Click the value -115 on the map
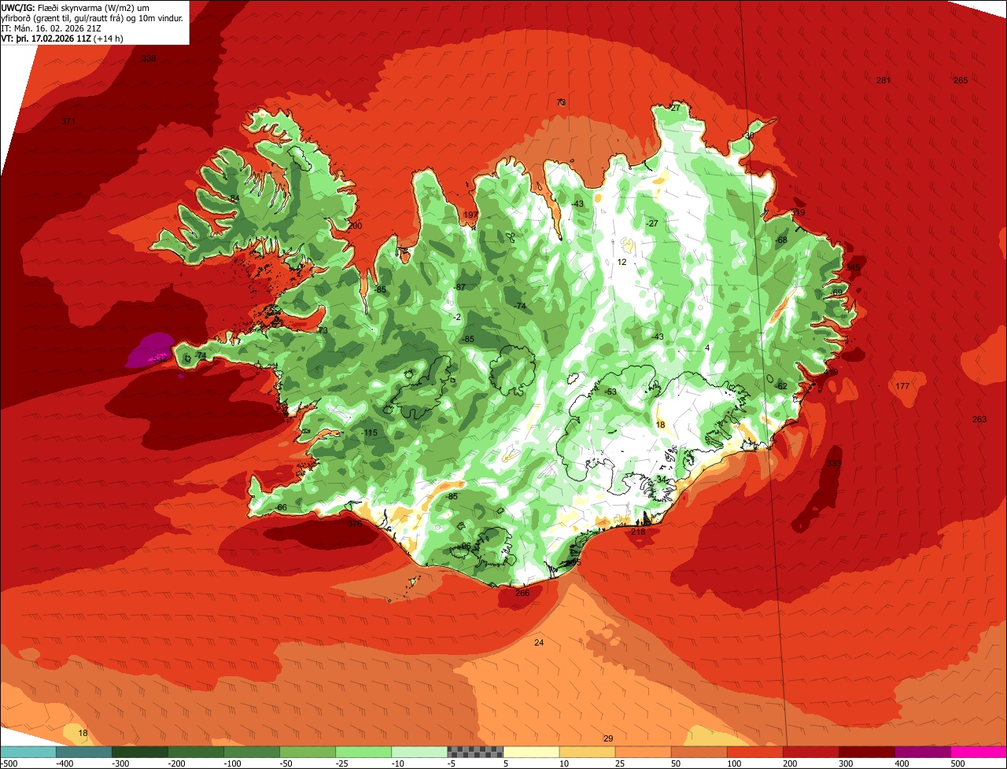The width and height of the screenshot is (1007, 769). tap(370, 433)
